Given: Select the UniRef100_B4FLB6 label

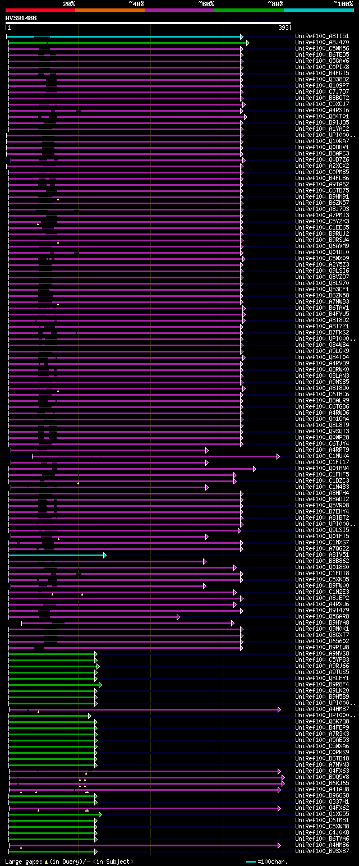Looking at the screenshot, I should (323, 178).
